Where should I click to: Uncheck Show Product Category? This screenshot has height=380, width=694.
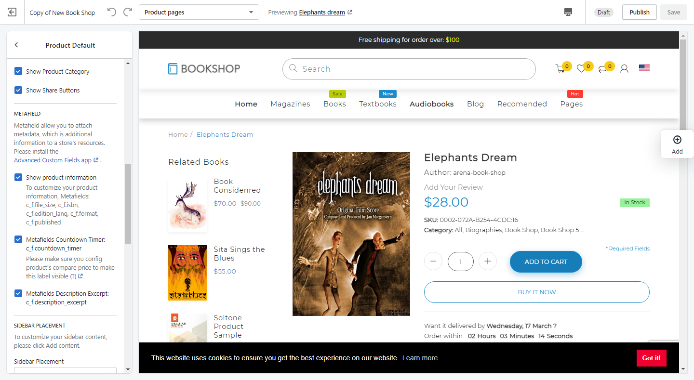pos(18,71)
